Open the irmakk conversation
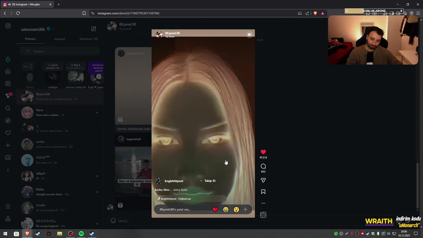 59,208
